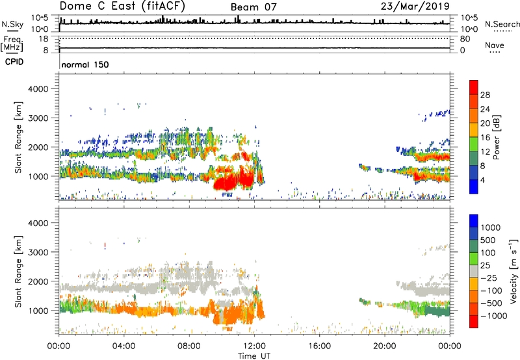Click the dark green velocity band near 23:00 UT
The image size is (520, 360).
pyautogui.click(x=437, y=312)
